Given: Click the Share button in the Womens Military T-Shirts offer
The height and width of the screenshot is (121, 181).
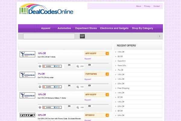Looking at the screenshot, I should point(52,107).
